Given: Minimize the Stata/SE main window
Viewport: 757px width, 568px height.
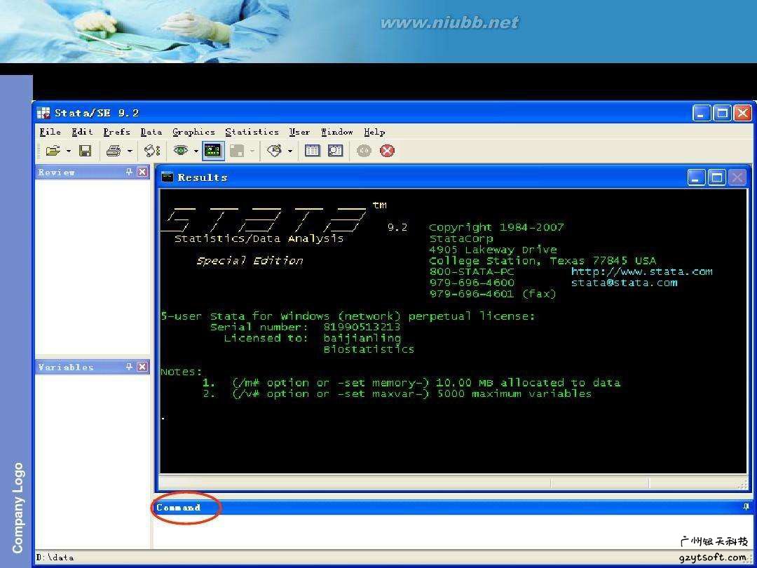Looking at the screenshot, I should (702, 114).
